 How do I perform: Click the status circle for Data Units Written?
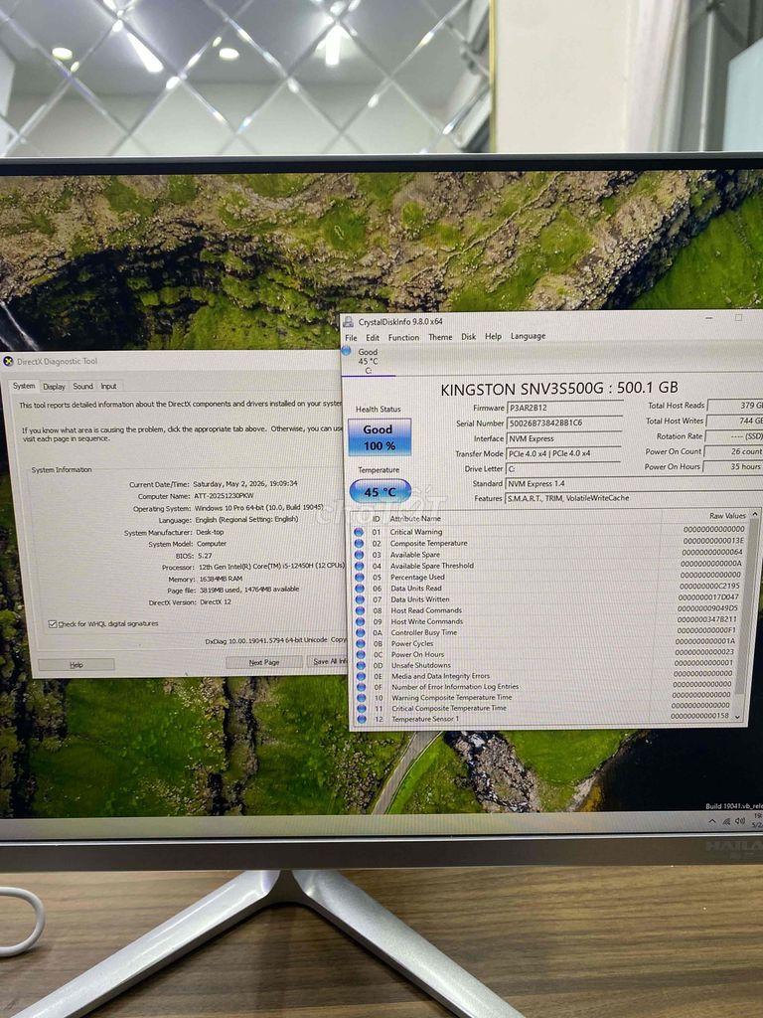[x=360, y=599]
